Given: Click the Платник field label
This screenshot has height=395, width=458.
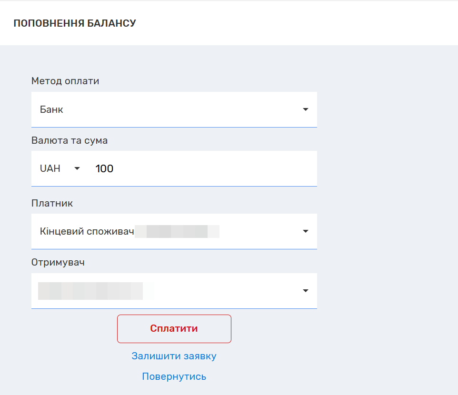Looking at the screenshot, I should coord(52,203).
